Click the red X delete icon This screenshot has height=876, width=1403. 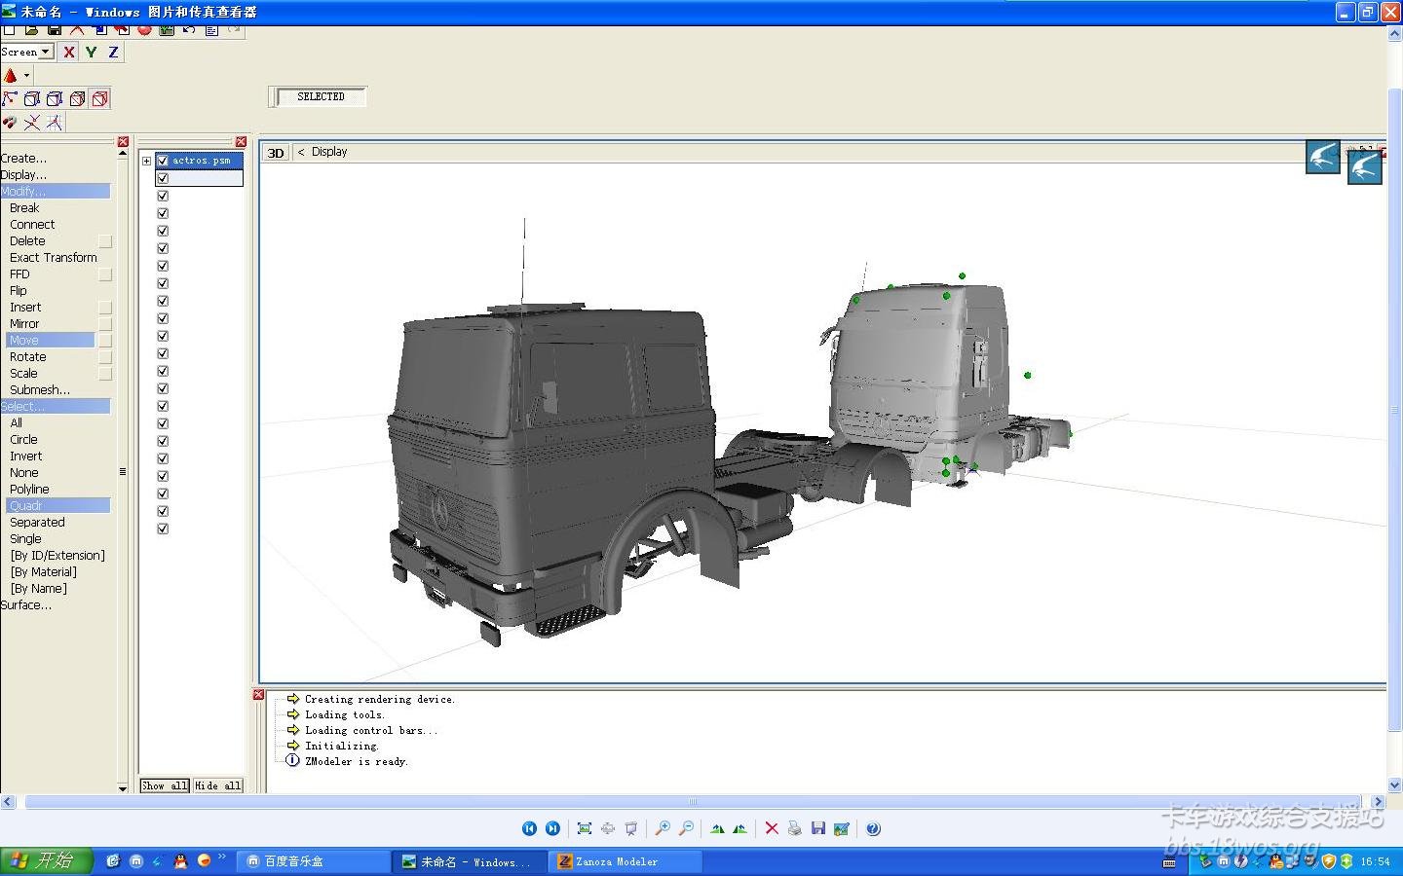point(772,828)
